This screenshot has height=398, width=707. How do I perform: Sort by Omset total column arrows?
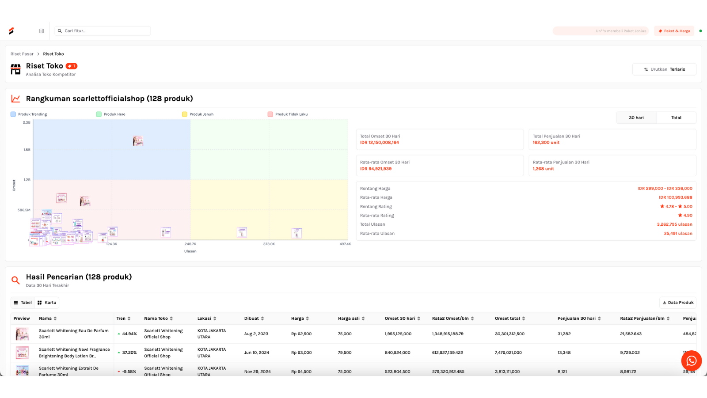pyautogui.click(x=524, y=318)
